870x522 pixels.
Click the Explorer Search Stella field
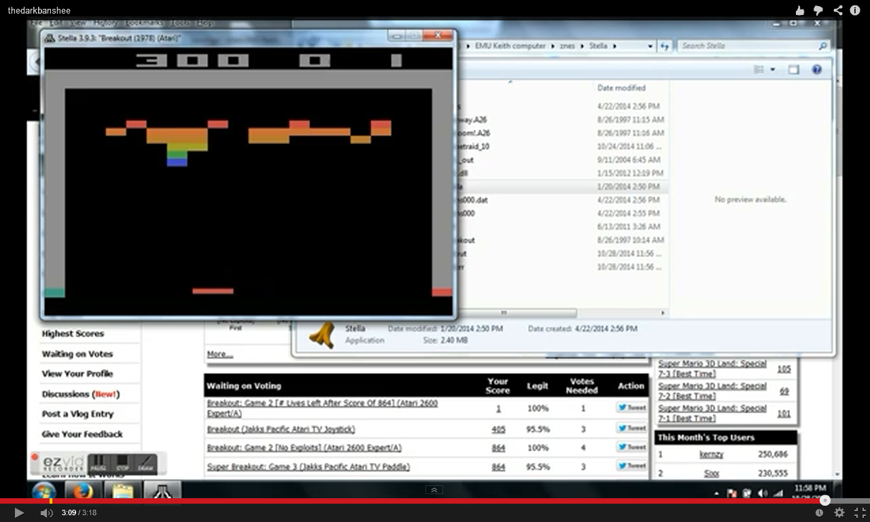tap(752, 46)
